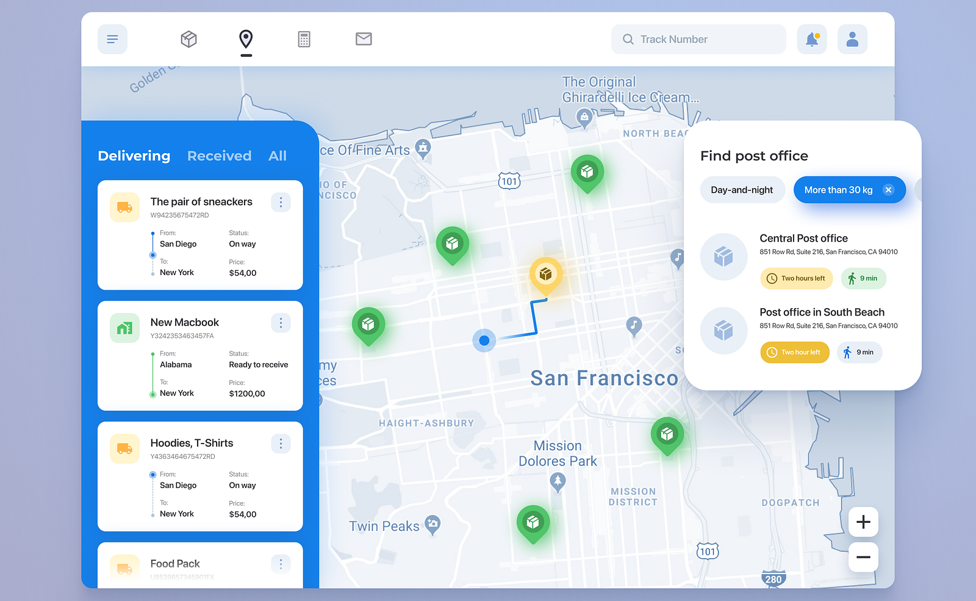Viewport: 976px width, 601px height.
Task: Toggle the More than 30 kg filter
Action: click(x=838, y=190)
